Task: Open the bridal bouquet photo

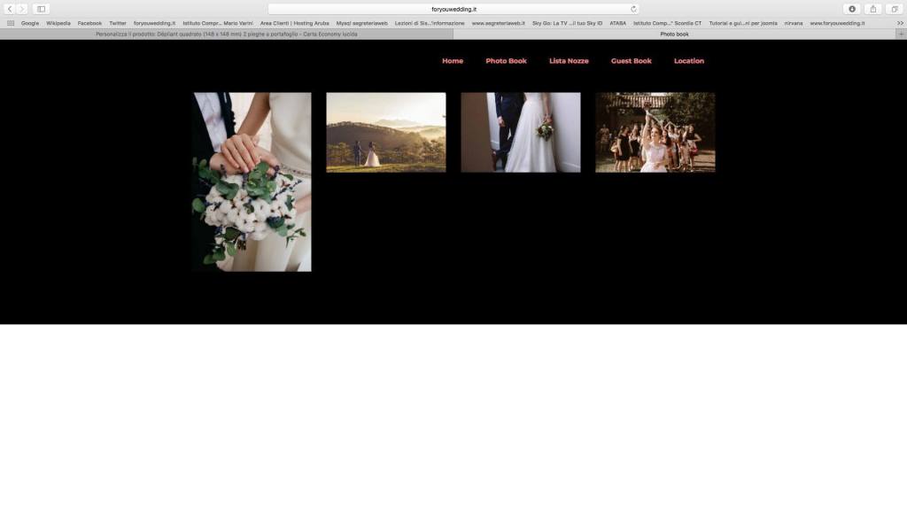Action: click(x=251, y=182)
